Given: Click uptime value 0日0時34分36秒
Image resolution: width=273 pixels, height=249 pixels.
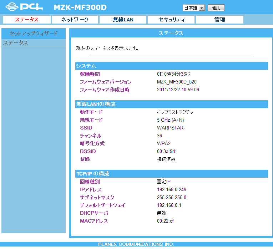Looking at the screenshot, I should pyautogui.click(x=173, y=74).
